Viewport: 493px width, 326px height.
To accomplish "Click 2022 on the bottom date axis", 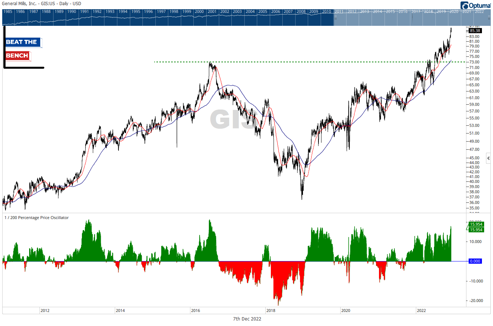I will click(x=421, y=311).
